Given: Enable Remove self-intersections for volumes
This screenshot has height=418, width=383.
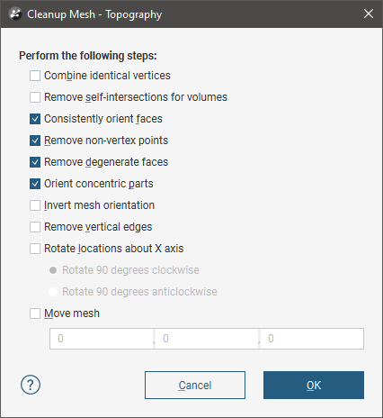Looking at the screenshot, I should (x=35, y=97).
